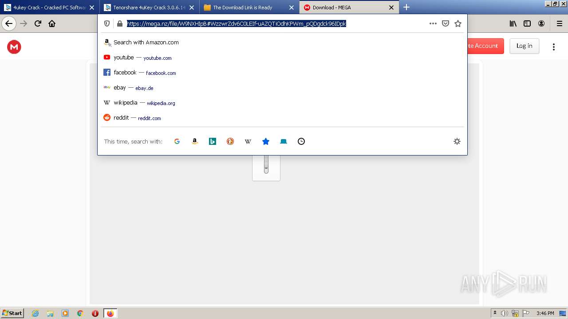568x319 pixels.
Task: Show the tracking protection shield info
Action: tap(107, 24)
